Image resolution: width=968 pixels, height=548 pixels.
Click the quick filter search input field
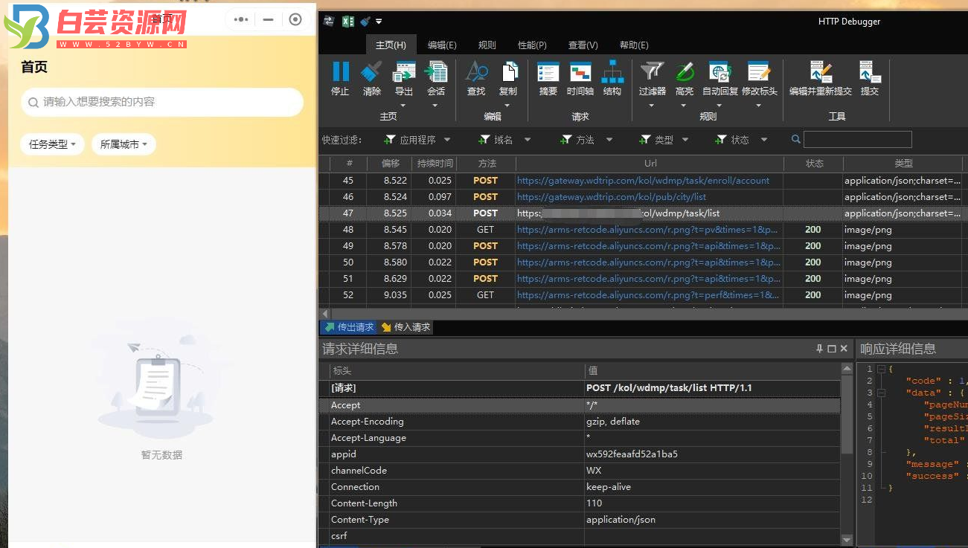858,139
